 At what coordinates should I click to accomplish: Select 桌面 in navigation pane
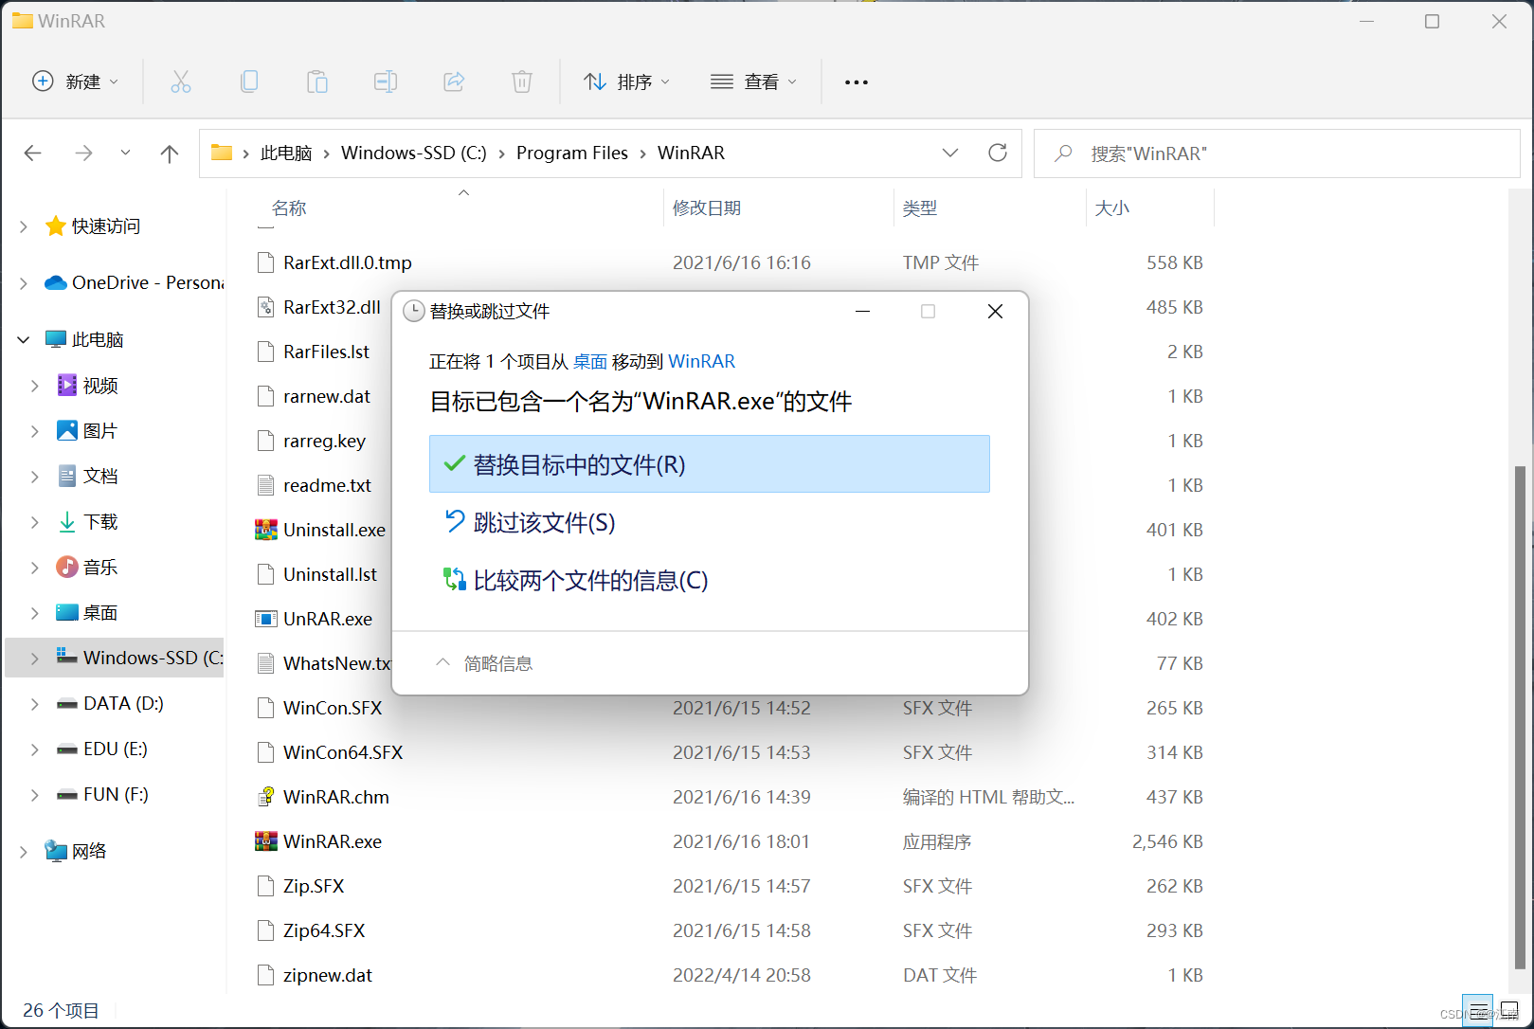[100, 612]
